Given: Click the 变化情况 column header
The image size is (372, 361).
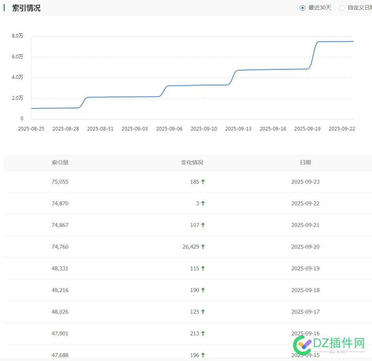Looking at the screenshot, I should 192,162.
